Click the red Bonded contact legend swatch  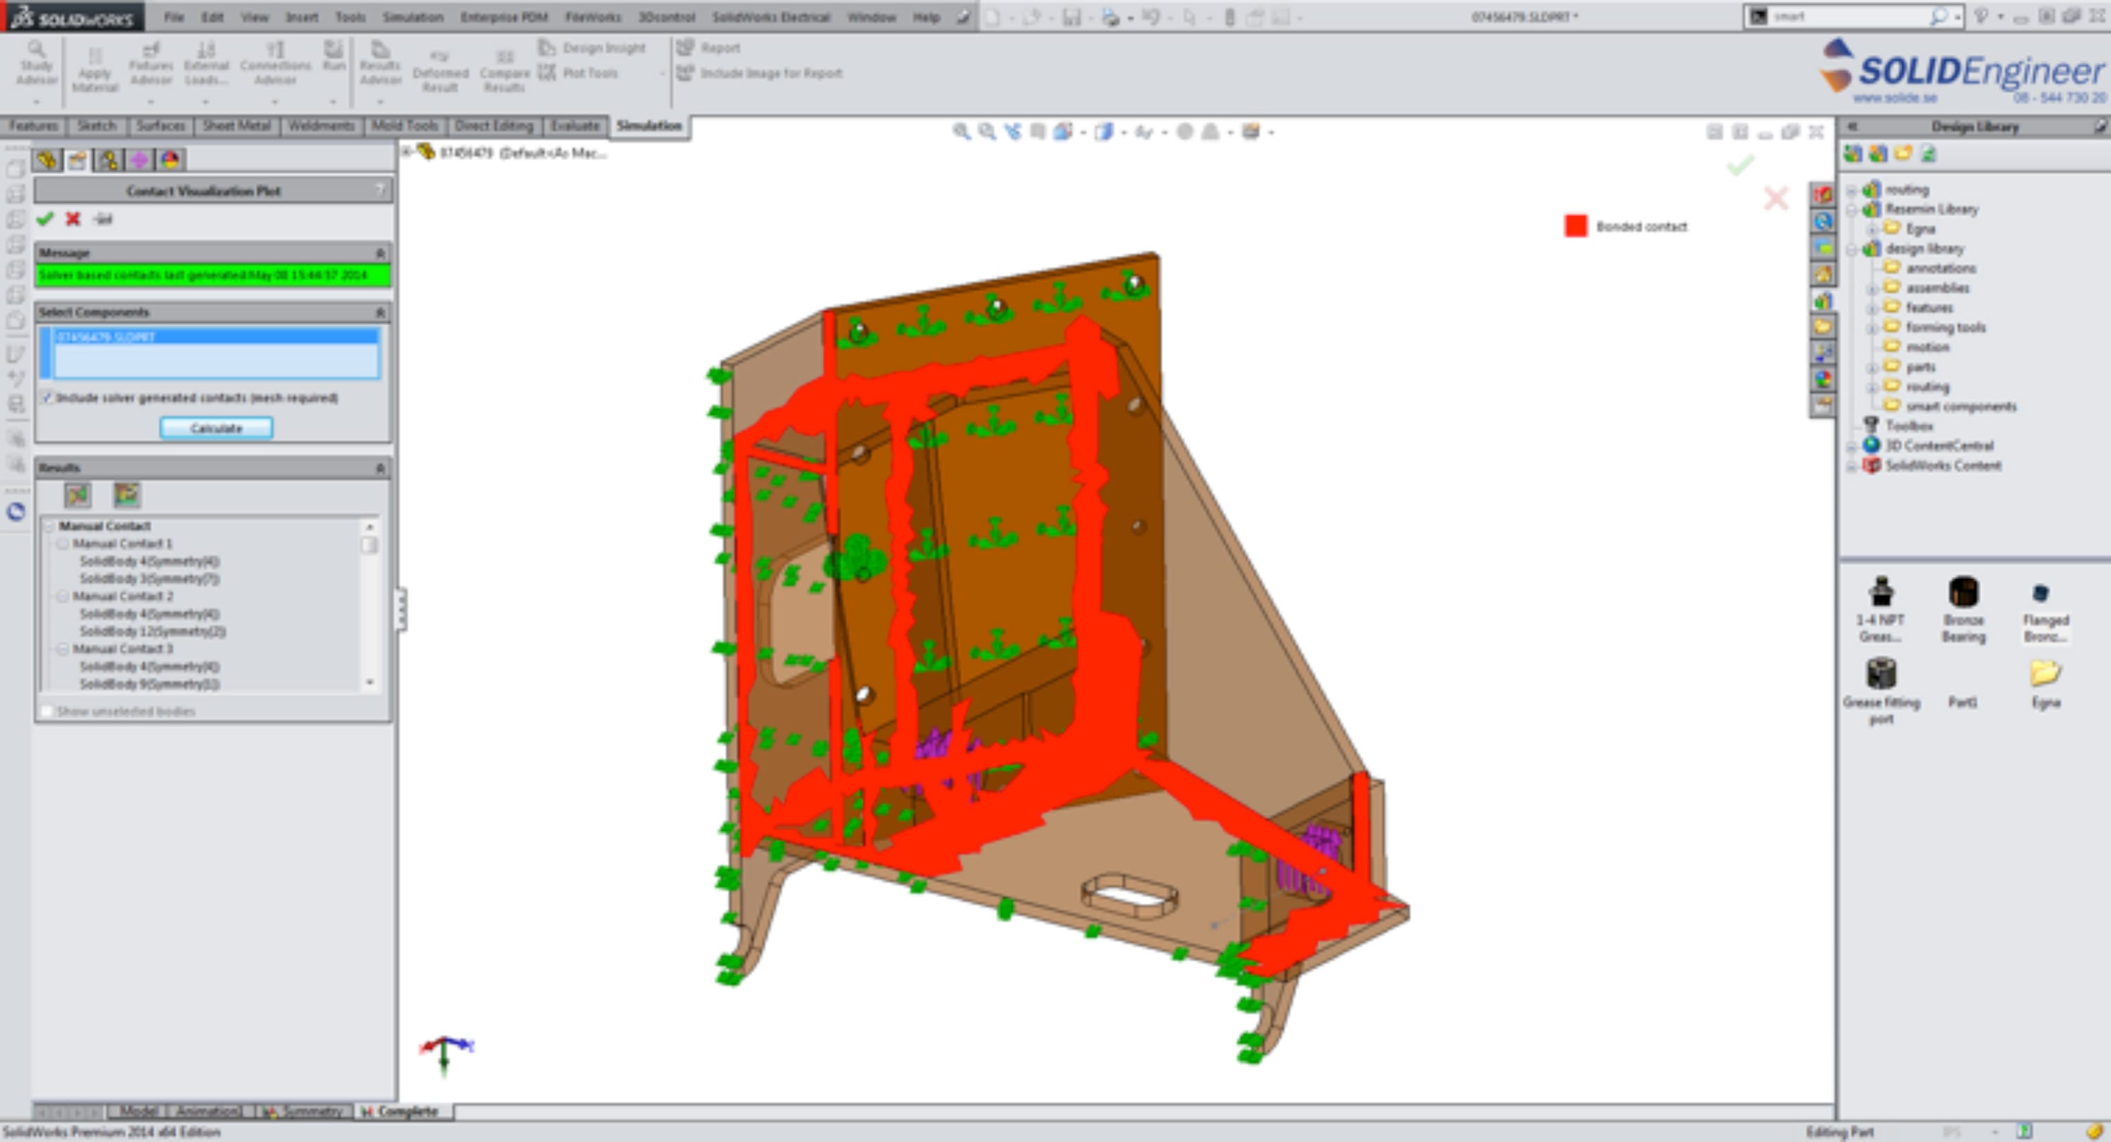(x=1575, y=227)
